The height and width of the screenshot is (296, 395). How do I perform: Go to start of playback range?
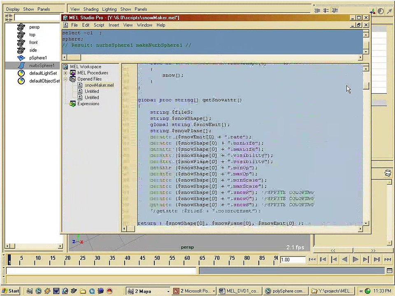click(x=312, y=259)
